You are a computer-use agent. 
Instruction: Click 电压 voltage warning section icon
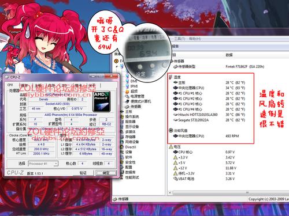tap(171, 147)
